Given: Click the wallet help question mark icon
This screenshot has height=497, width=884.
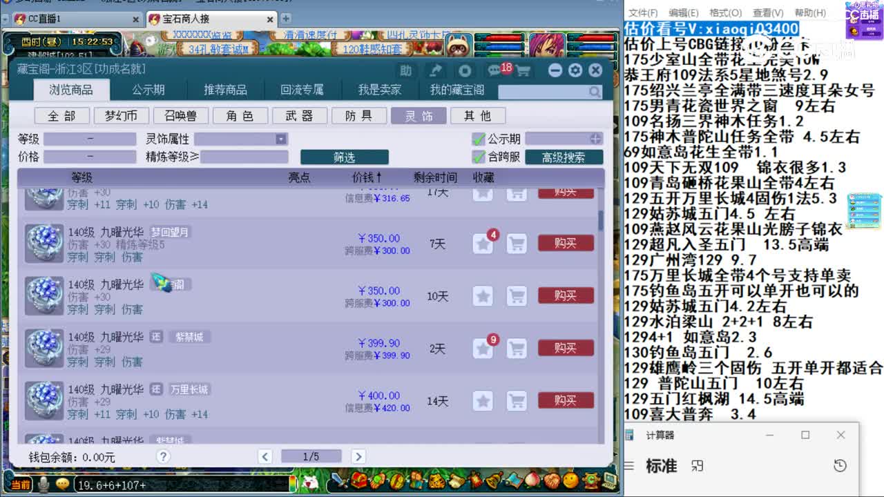Looking at the screenshot, I should click(x=163, y=456).
